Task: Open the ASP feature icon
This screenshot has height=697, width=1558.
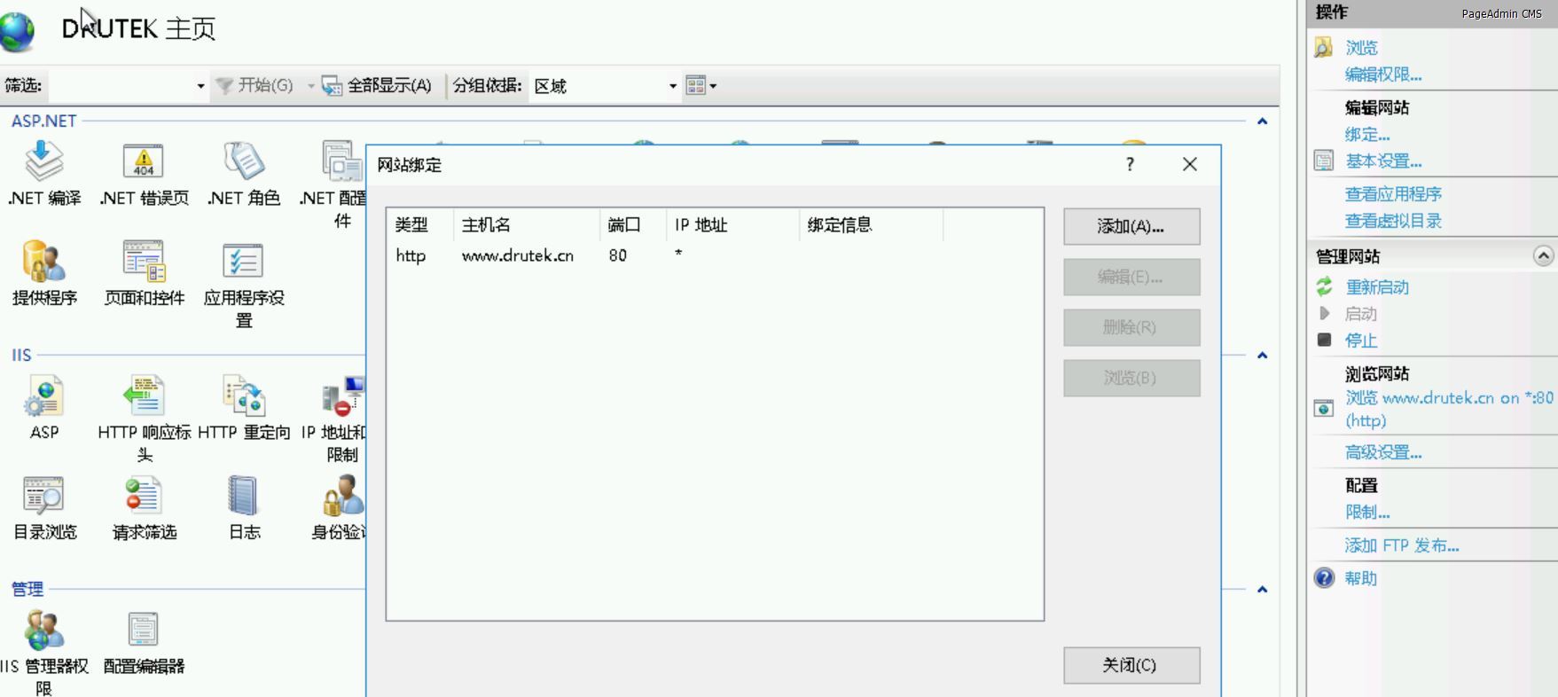Action: tap(44, 395)
